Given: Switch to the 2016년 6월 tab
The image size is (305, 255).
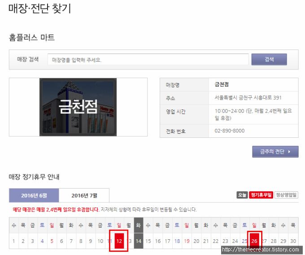Looking at the screenshot, I should pos(34,195).
